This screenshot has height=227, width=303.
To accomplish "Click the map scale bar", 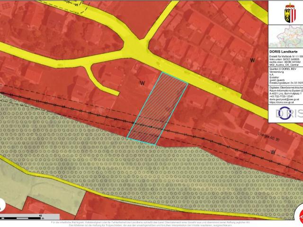I will [x=24, y=218].
